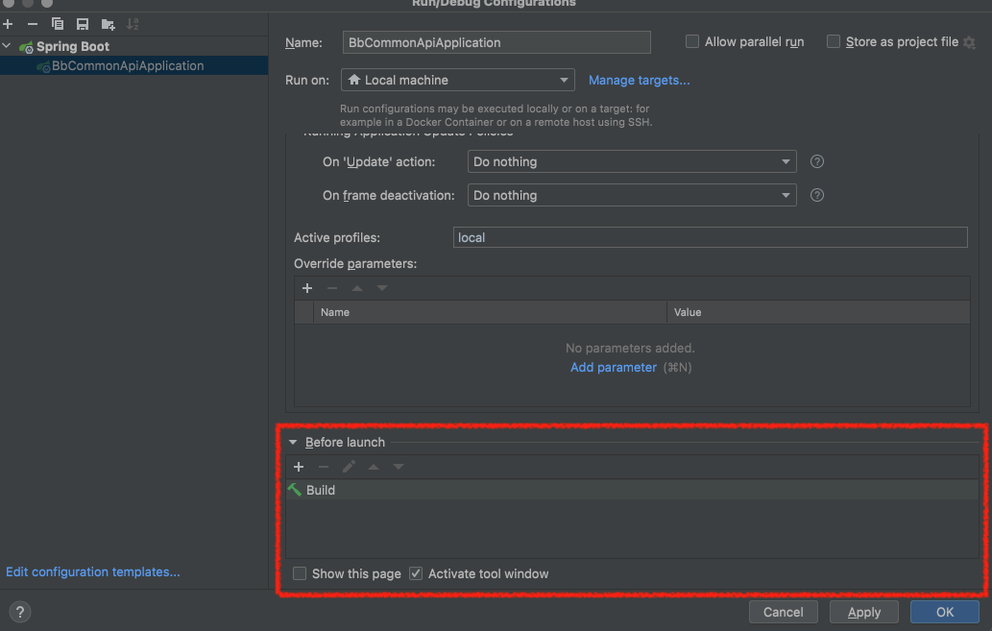The image size is (992, 631).
Task: Open the Run on Local machine dropdown
Action: pos(458,81)
